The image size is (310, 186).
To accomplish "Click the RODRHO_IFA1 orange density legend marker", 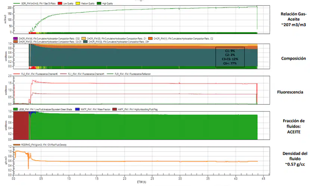I will [x=17, y=145].
